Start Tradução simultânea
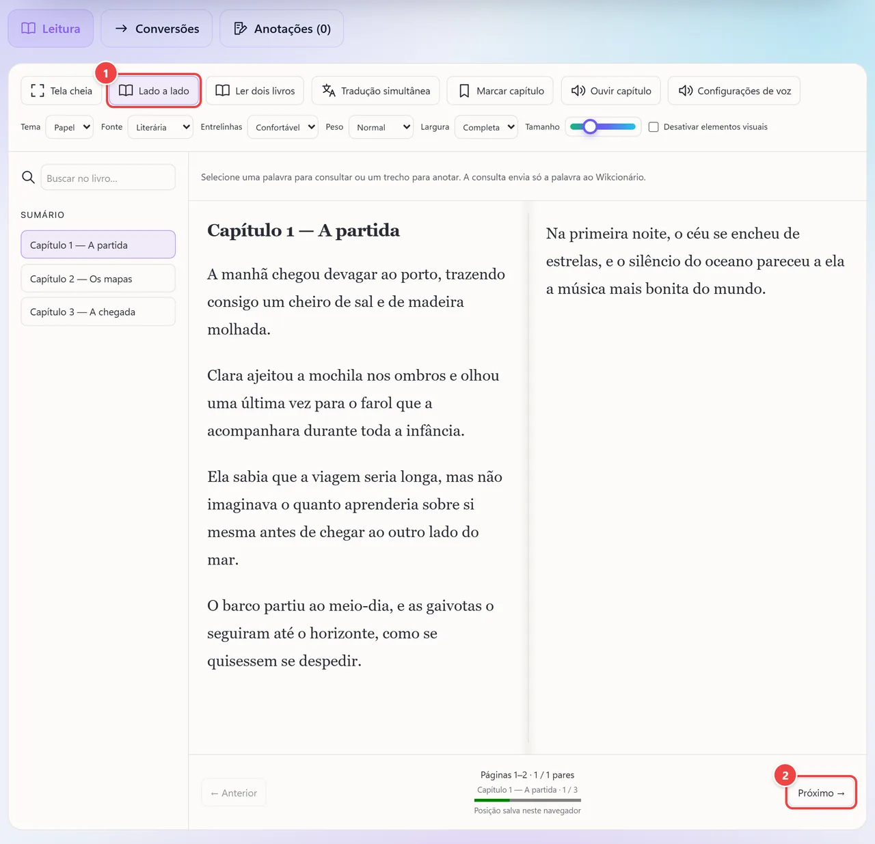 coord(376,91)
